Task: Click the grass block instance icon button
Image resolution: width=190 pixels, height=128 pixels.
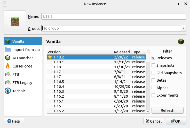Action: click(15, 22)
